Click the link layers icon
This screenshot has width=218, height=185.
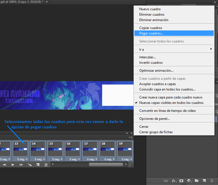tap(166, 180)
